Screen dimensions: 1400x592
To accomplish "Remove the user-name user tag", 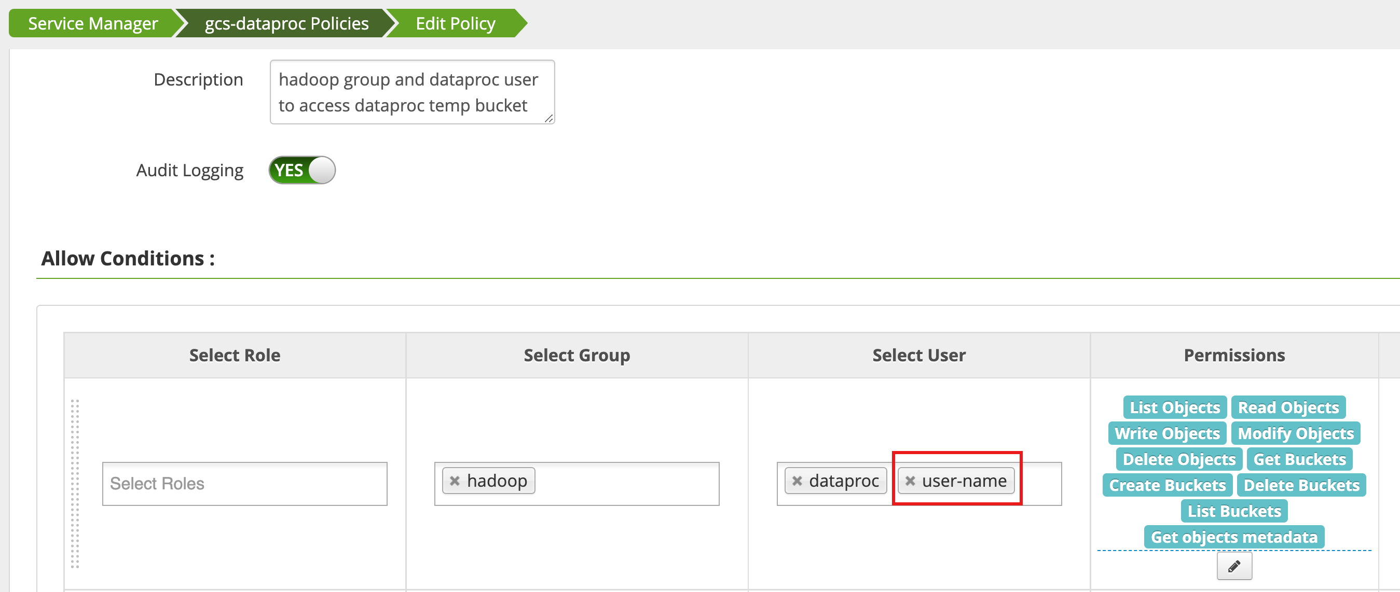I will [910, 481].
